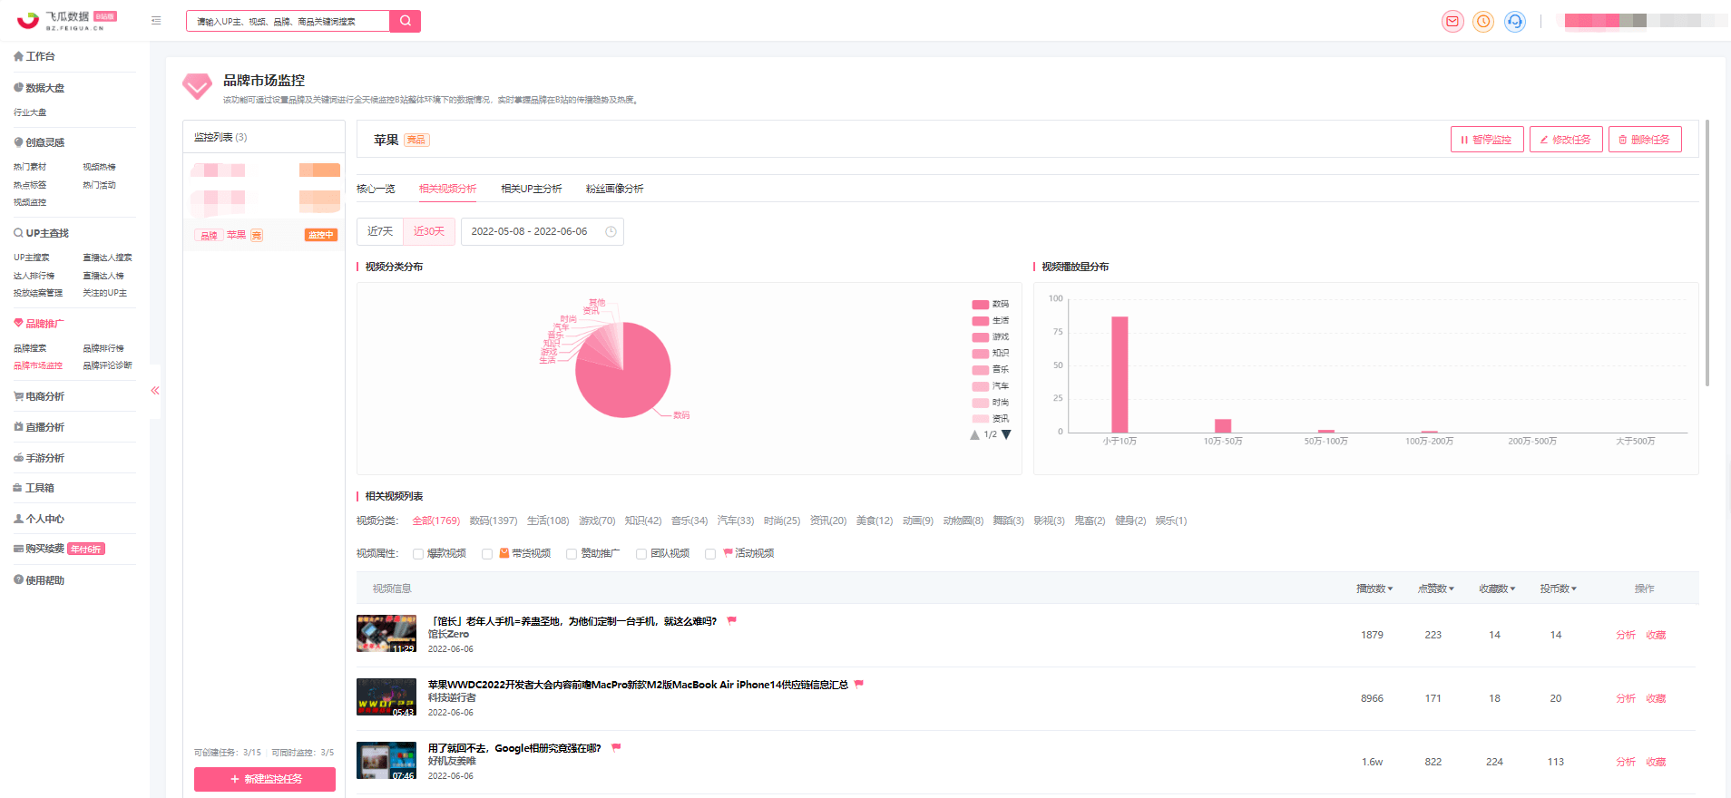Screen dimensions: 1731x798
Task: Select 近7天 time range
Action: pos(380,232)
